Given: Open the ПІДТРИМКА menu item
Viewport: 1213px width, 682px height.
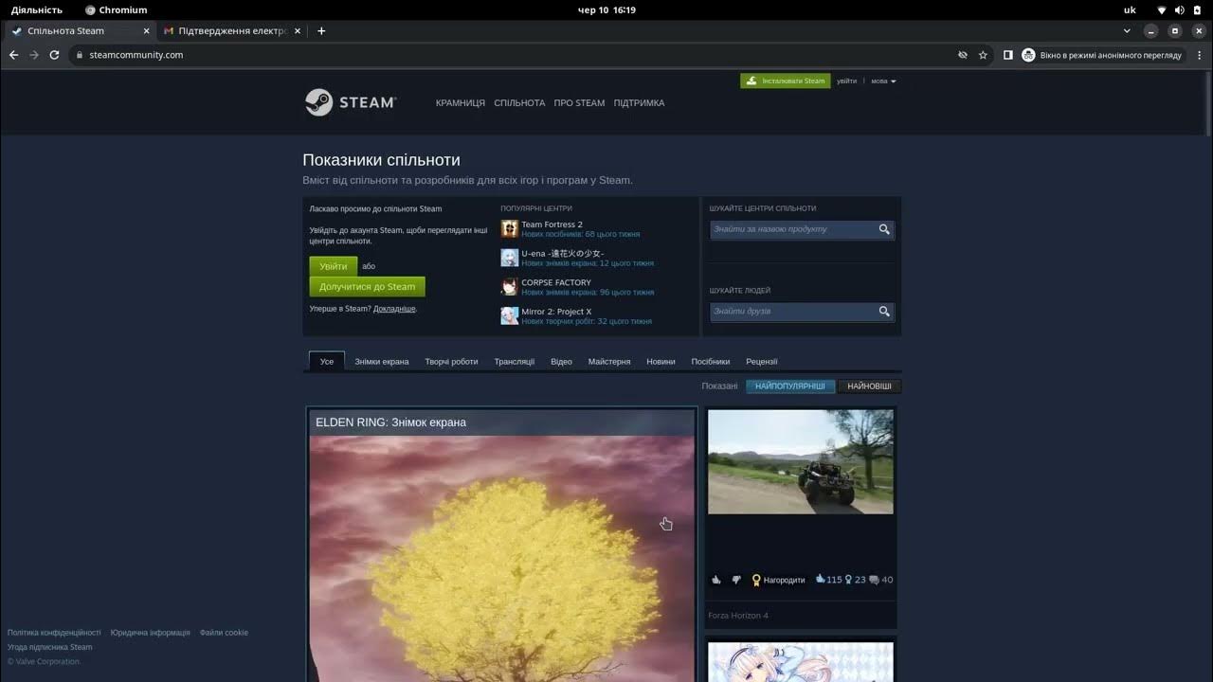Looking at the screenshot, I should (639, 103).
